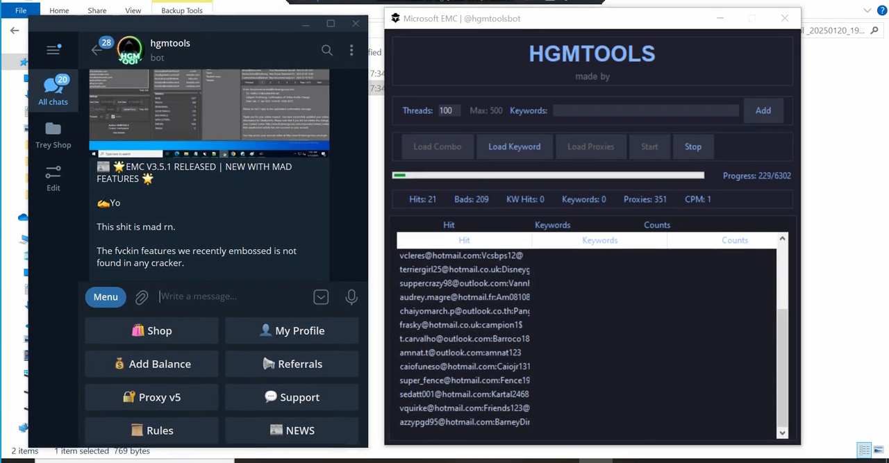Viewport: 889px width, 463px height.
Task: Go back from hgmtools chat
Action: click(97, 50)
